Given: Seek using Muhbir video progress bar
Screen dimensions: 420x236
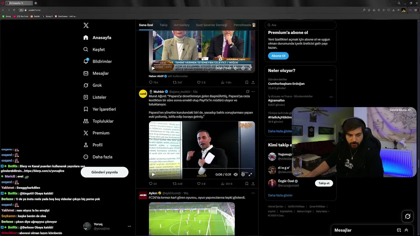Looking at the screenshot, I should click(202, 169).
